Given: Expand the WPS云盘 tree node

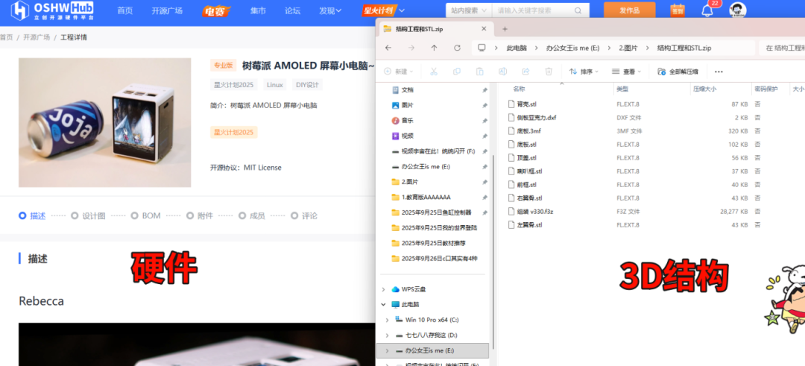Looking at the screenshot, I should click(x=384, y=289).
